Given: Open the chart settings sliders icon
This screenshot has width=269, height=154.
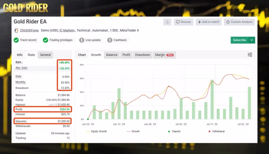Looking at the screenshot, I should 250,55.
